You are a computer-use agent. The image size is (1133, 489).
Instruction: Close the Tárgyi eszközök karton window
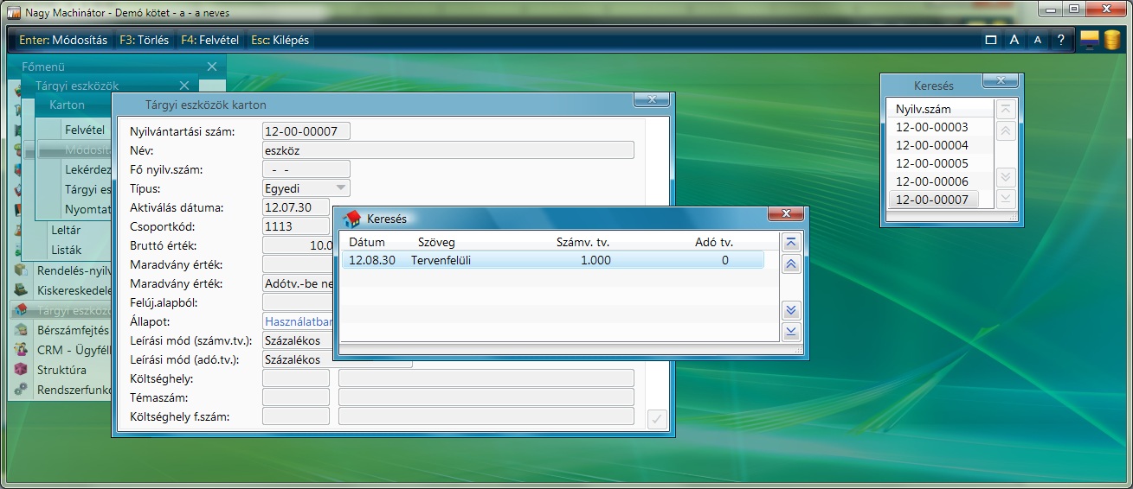coord(652,100)
